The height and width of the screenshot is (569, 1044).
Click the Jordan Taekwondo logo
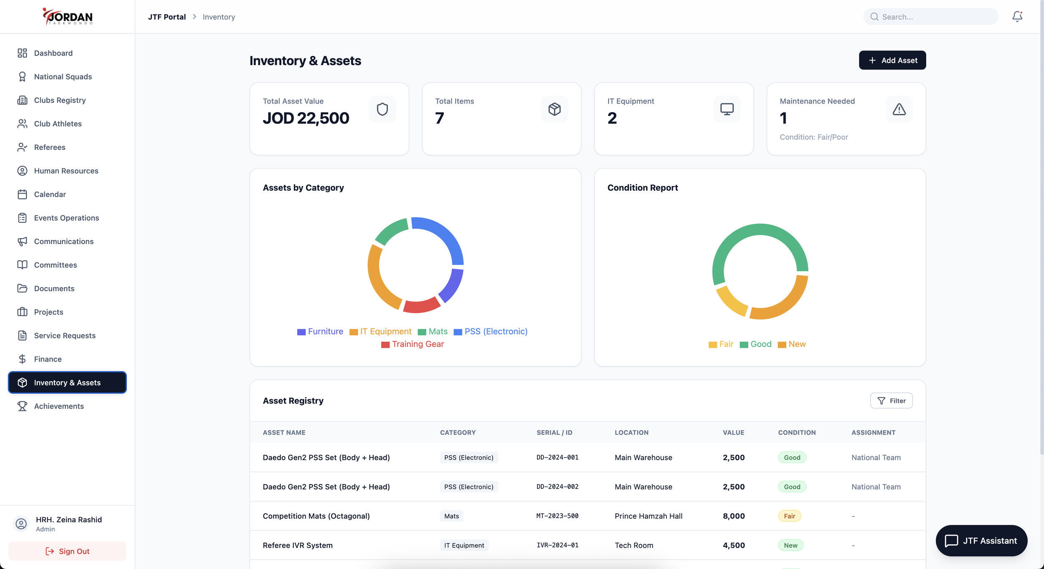click(x=68, y=17)
